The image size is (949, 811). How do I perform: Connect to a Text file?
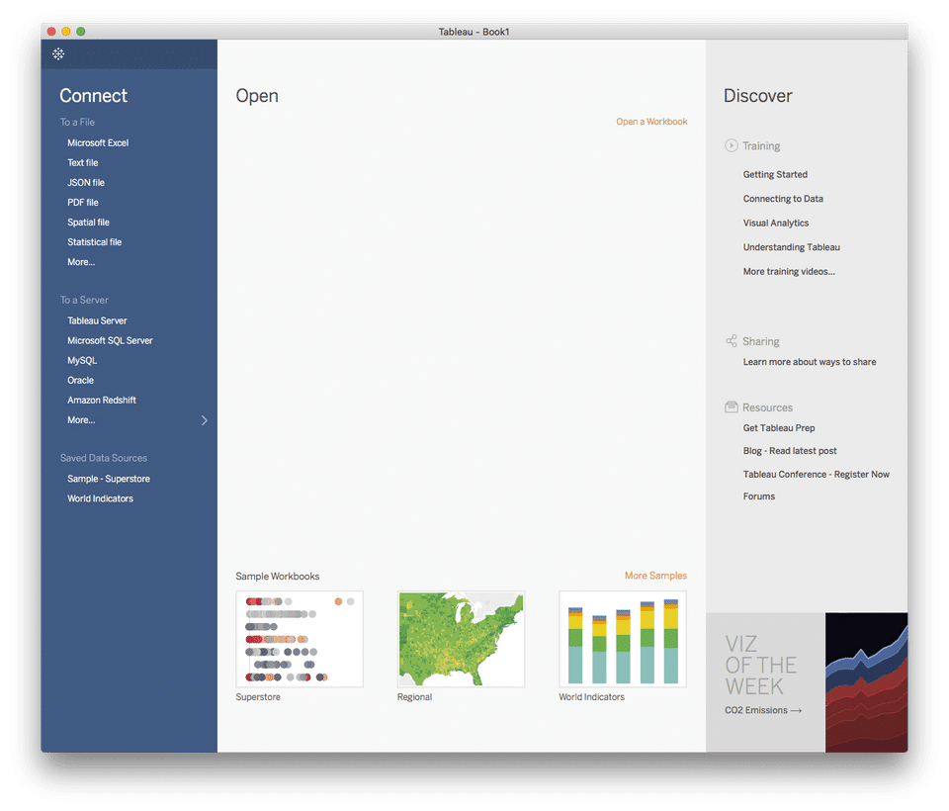tap(83, 163)
